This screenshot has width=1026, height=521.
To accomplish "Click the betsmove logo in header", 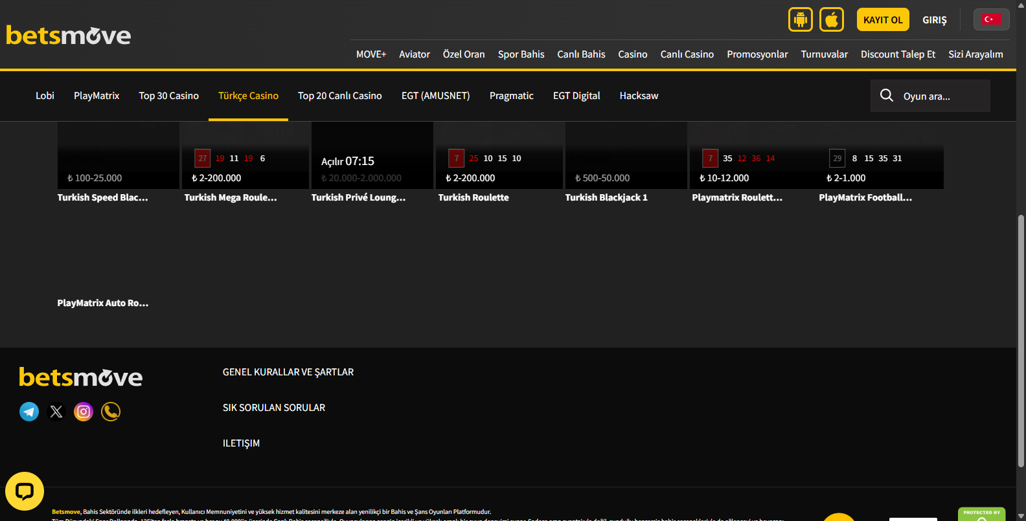I will (x=69, y=36).
